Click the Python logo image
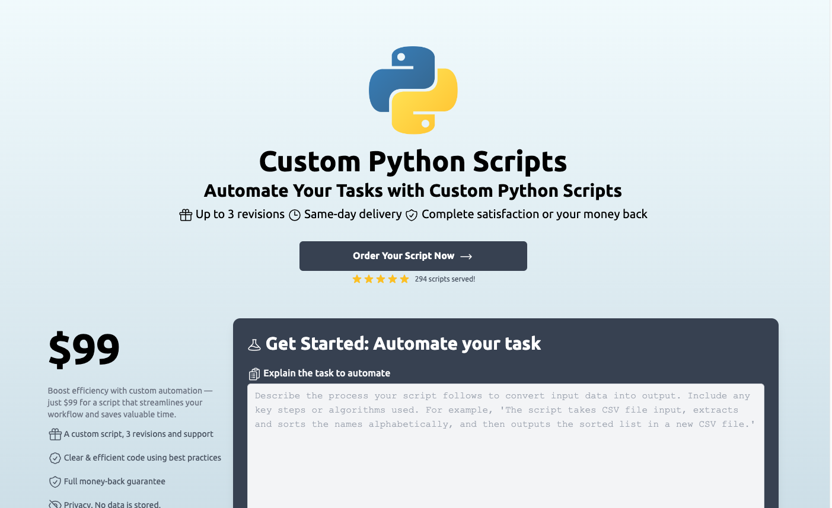Image resolution: width=832 pixels, height=508 pixels. click(x=413, y=90)
